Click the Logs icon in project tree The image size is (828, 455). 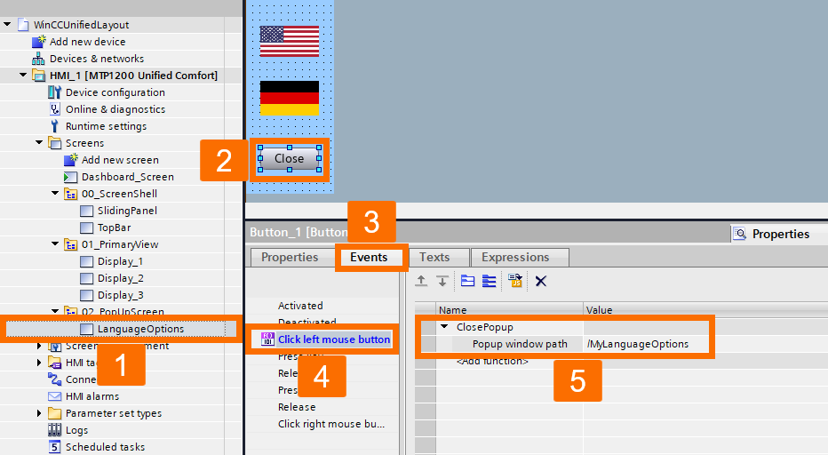(54, 430)
